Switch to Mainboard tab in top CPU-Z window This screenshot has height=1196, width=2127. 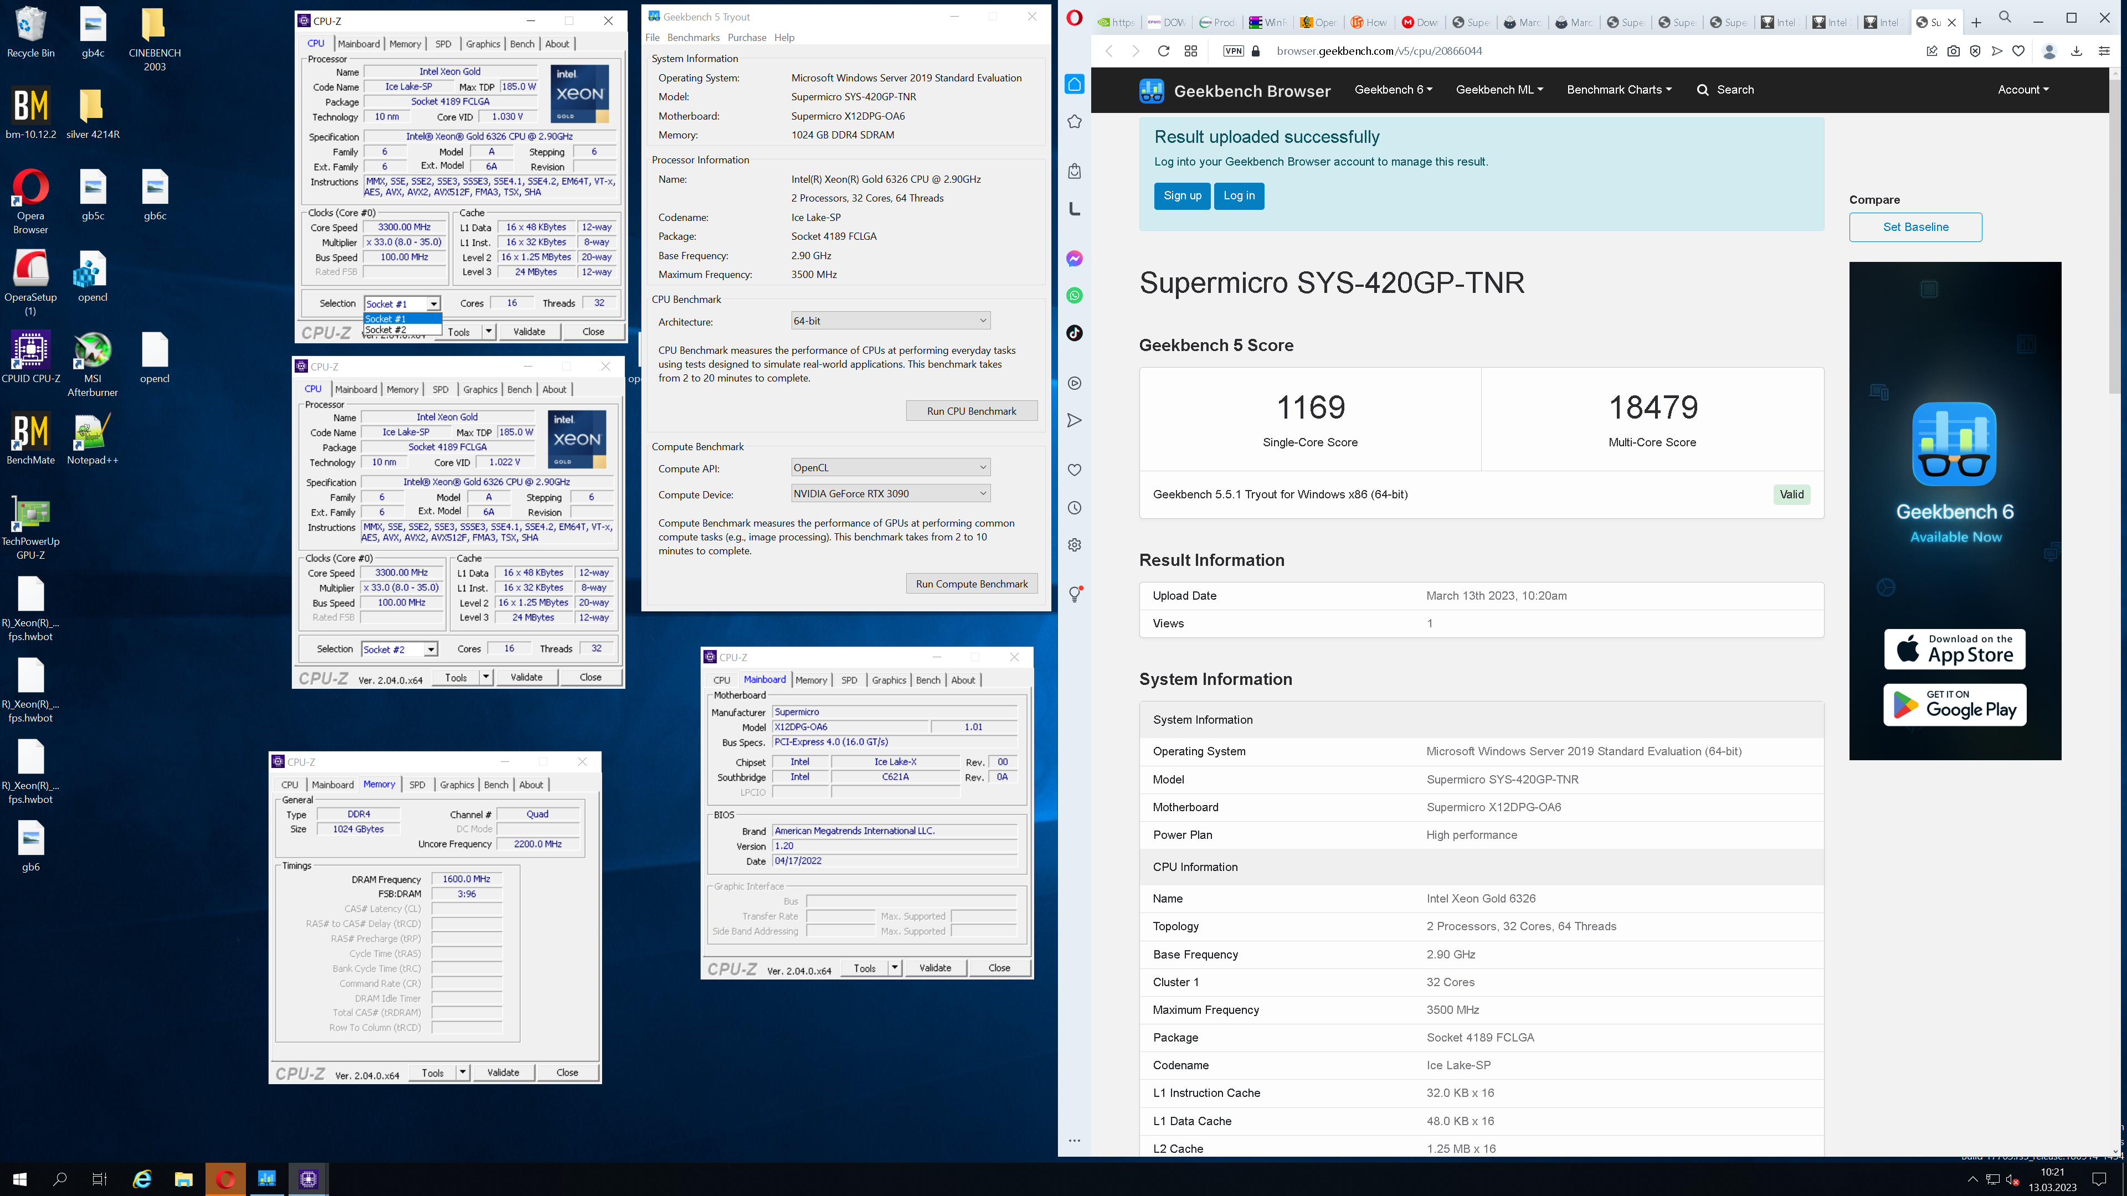[x=358, y=44]
